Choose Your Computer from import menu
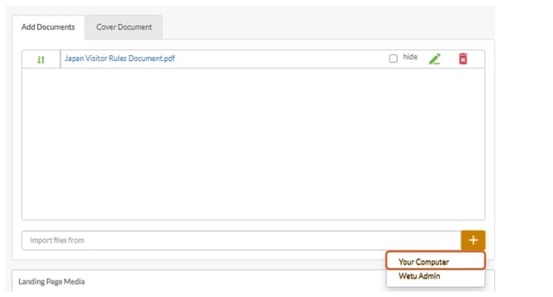This screenshot has width=553, height=297. pos(436,262)
